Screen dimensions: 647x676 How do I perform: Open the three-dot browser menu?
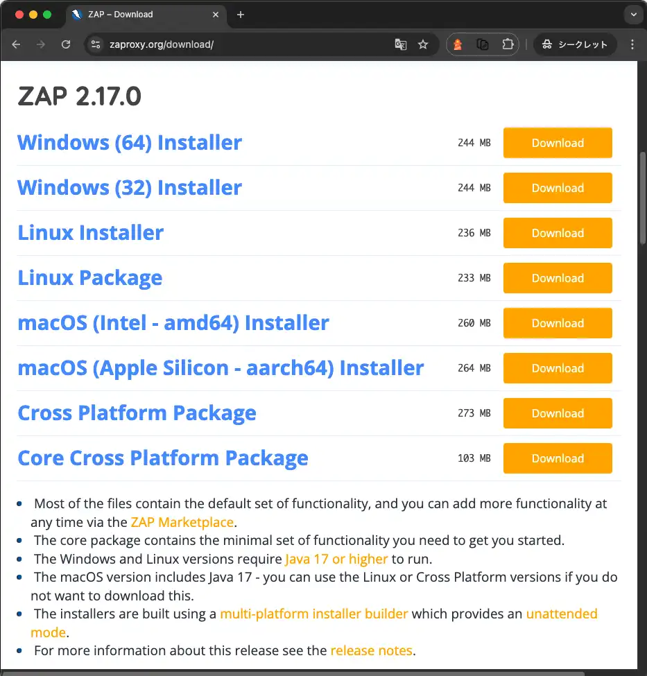[632, 44]
